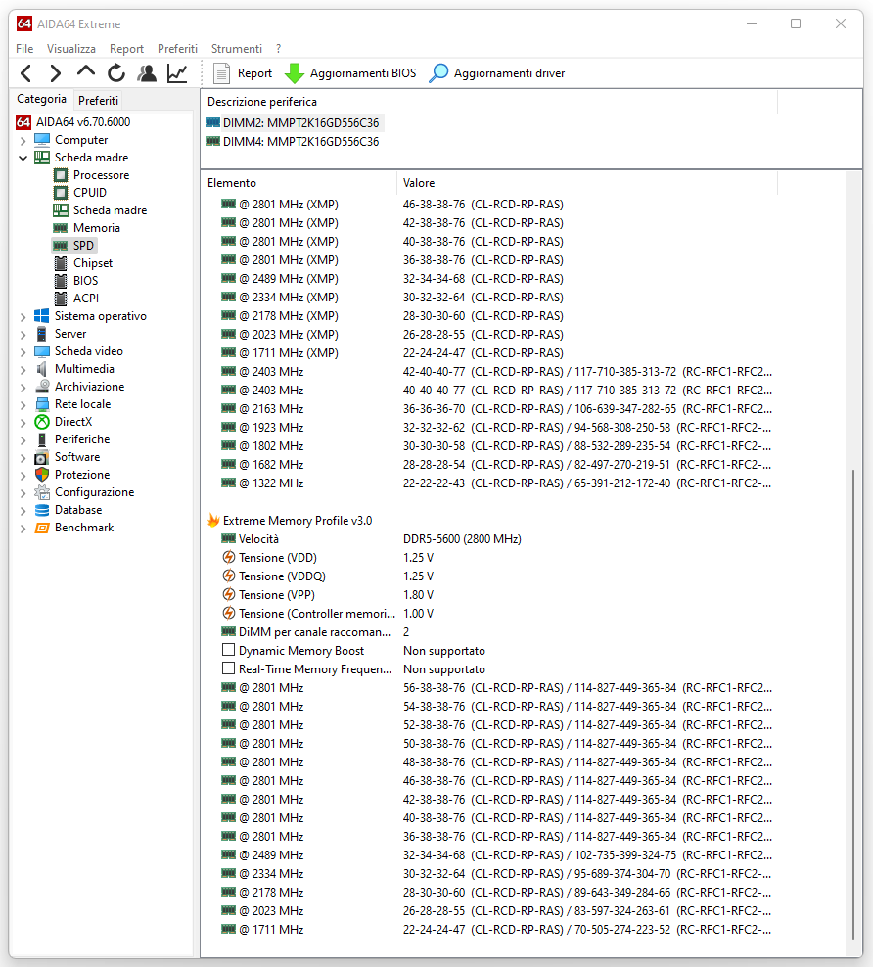
Task: Click the up-level arrow toolbar icon
Action: tap(86, 71)
